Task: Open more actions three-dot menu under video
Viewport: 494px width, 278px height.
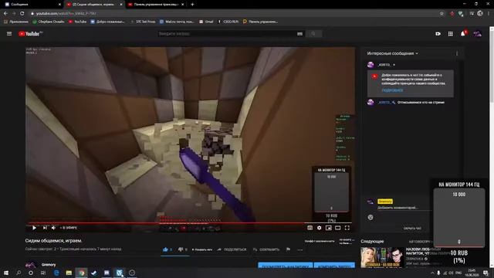Action: click(x=300, y=249)
